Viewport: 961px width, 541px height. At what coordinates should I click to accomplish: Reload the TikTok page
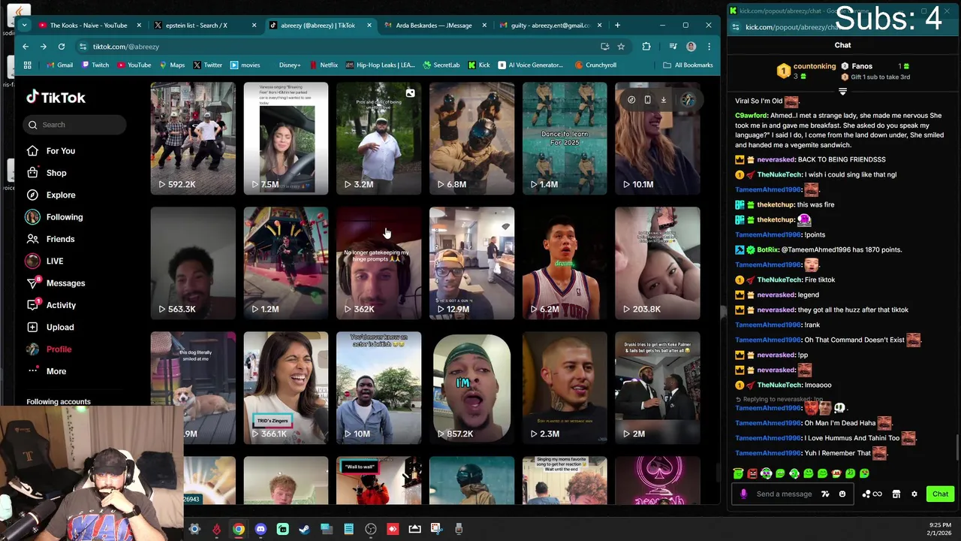pos(62,47)
